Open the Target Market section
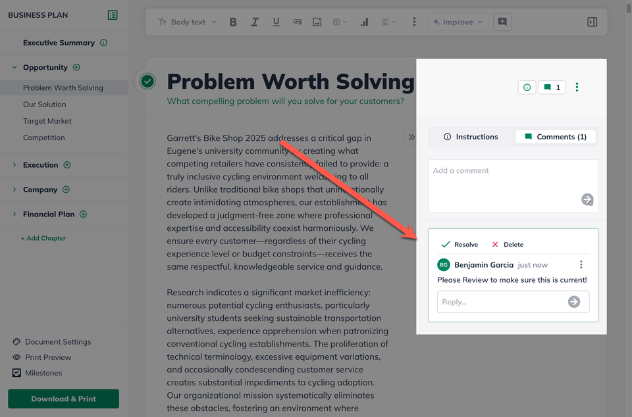This screenshot has width=632, height=417. pos(47,121)
